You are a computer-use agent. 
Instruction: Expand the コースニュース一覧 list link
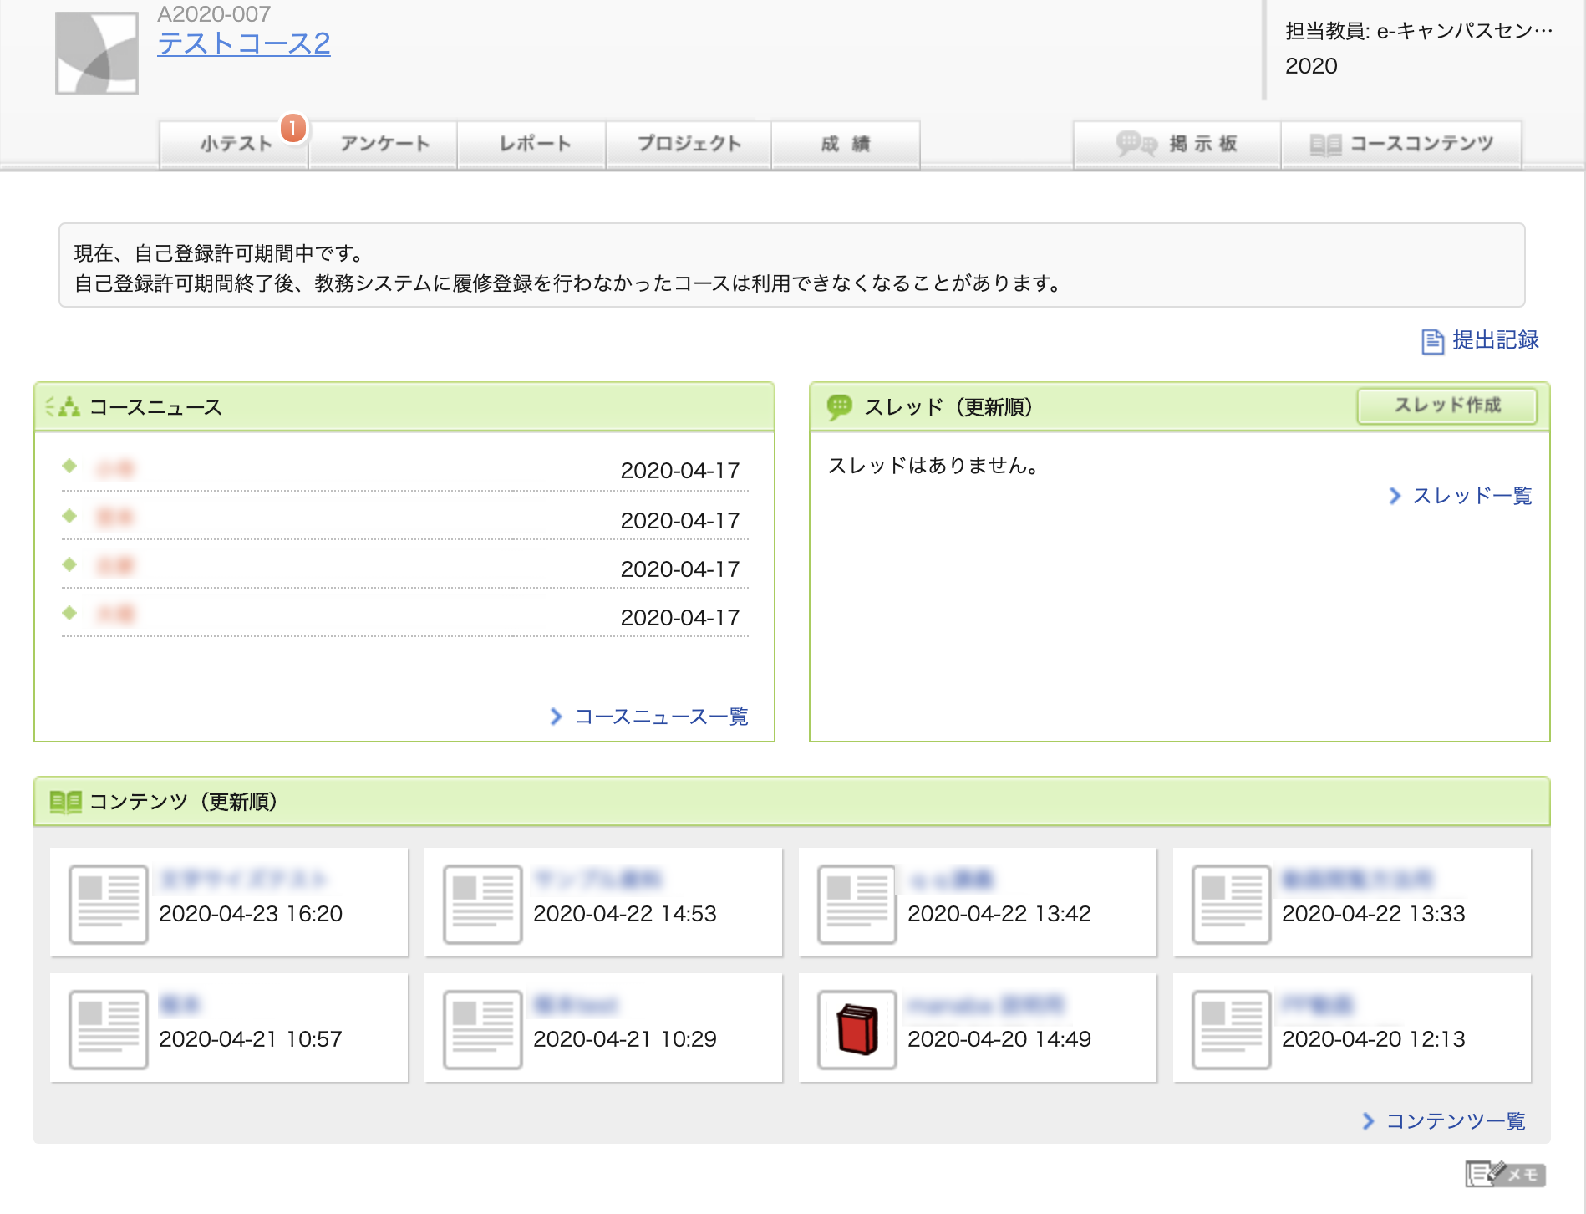pos(660,717)
